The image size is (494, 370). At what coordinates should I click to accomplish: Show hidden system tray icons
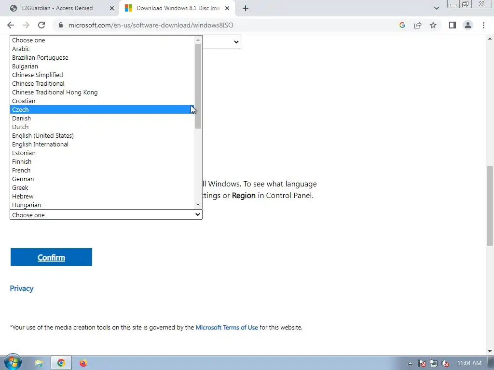410,363
